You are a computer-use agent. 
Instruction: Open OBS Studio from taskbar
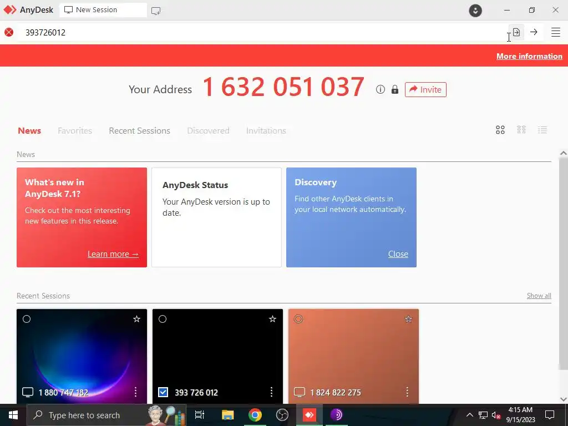[282, 415]
